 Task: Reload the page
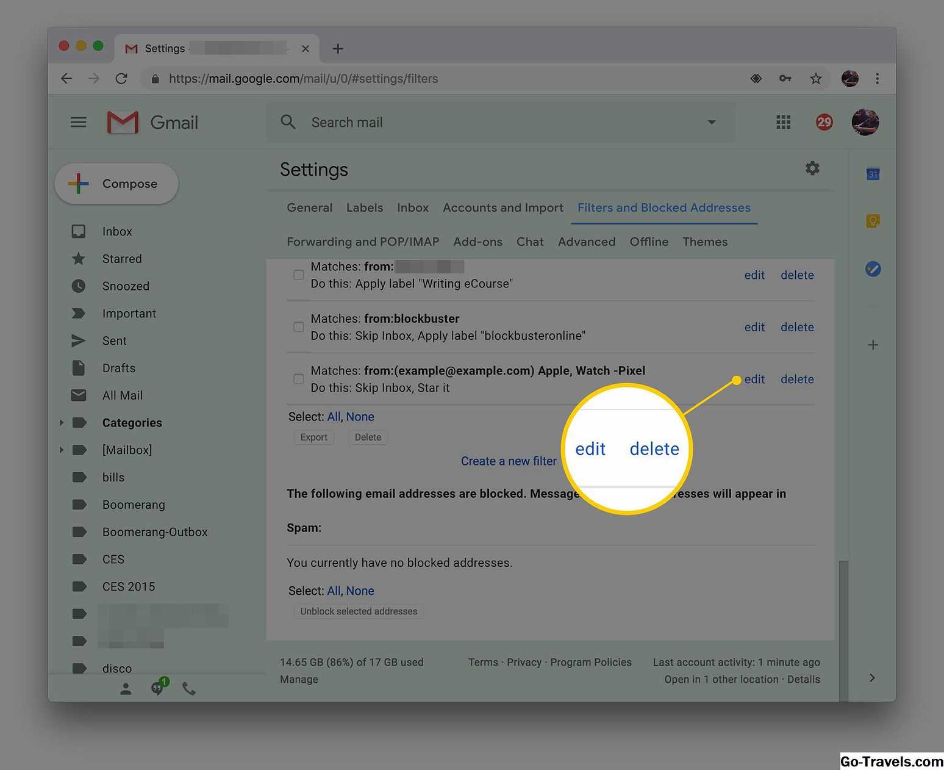click(x=121, y=79)
